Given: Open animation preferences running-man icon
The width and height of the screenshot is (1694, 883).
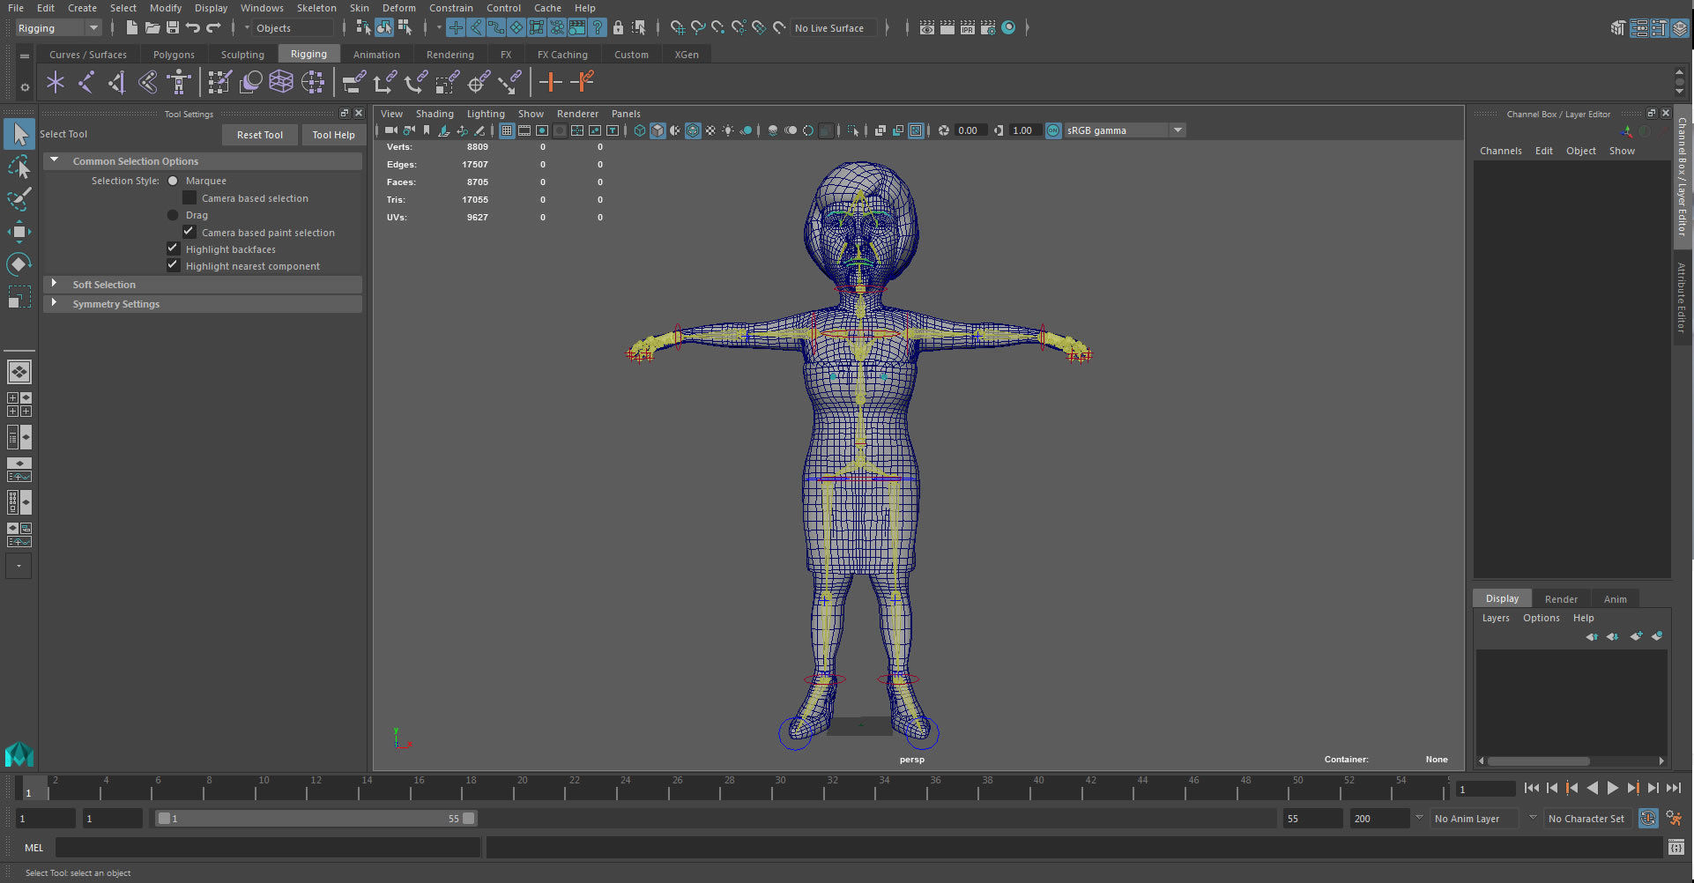Looking at the screenshot, I should [x=1674, y=819].
